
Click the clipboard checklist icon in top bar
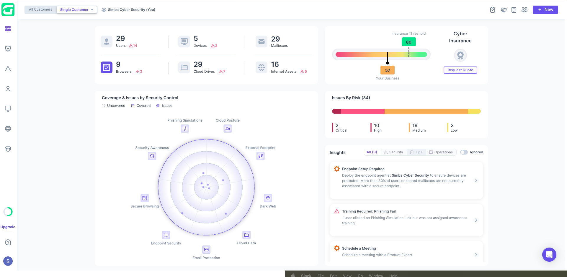click(493, 10)
